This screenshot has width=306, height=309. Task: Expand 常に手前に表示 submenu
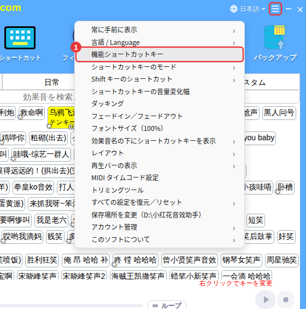click(160, 30)
